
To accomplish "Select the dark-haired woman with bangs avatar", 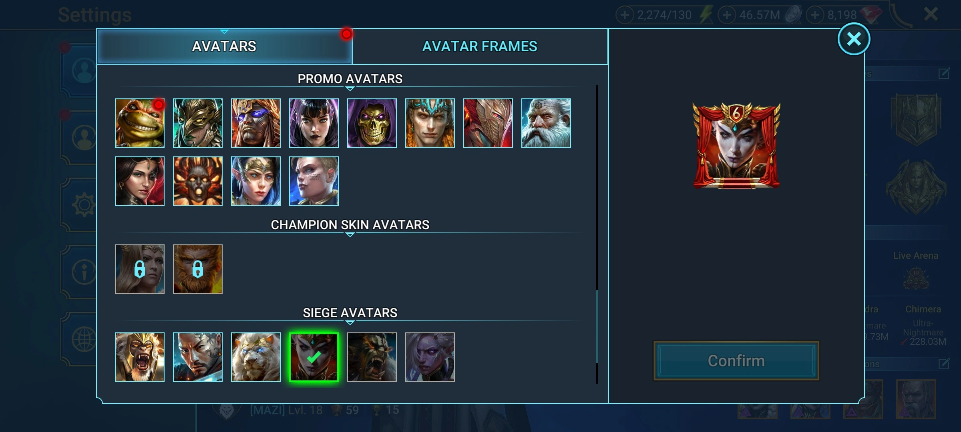I will click(x=314, y=123).
